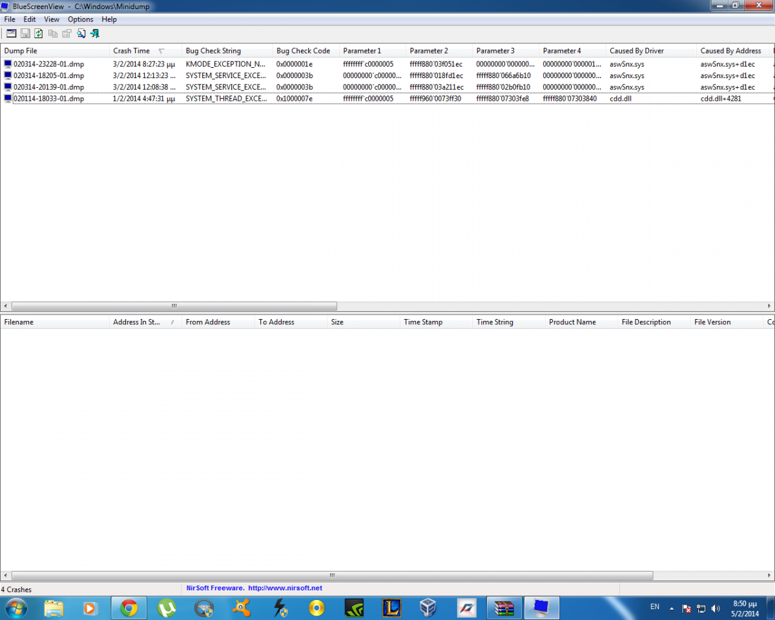This screenshot has width=775, height=620.
Task: Sort by the Dump File column header
Action: [x=55, y=50]
